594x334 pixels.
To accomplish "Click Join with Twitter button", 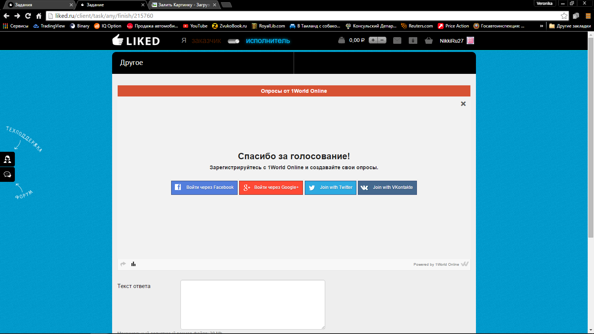I will (330, 187).
